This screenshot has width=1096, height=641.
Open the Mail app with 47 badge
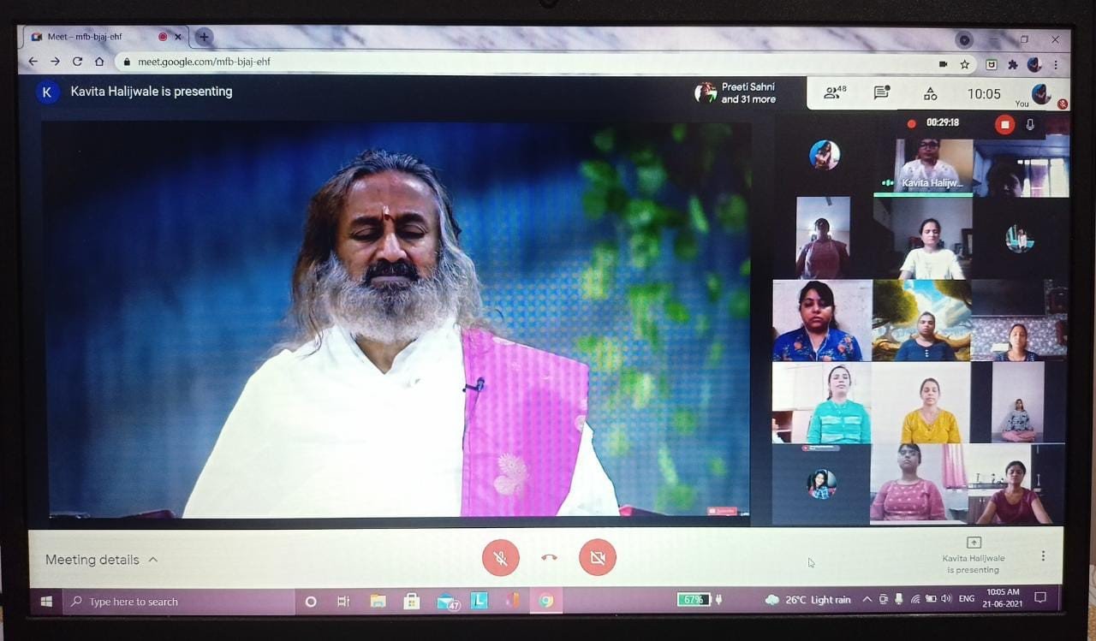coord(446,602)
